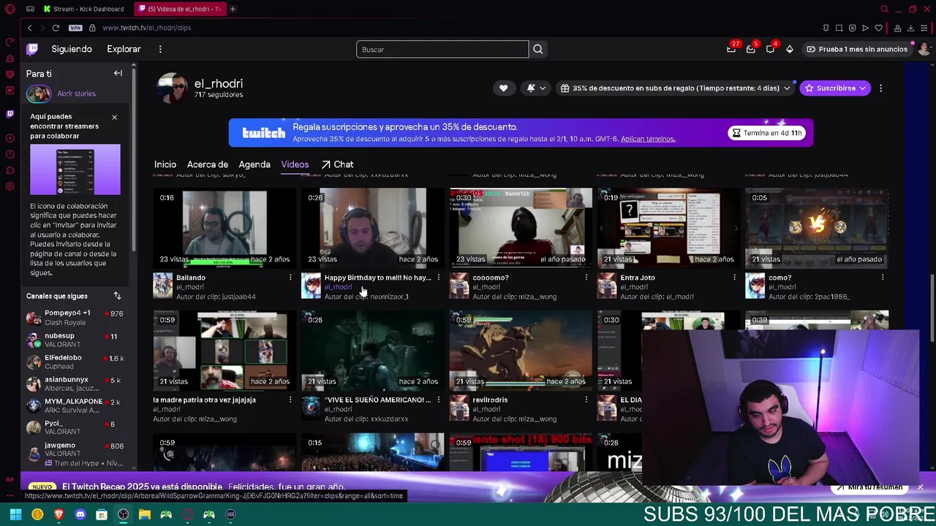Open user avatar menu in top bar

924,49
